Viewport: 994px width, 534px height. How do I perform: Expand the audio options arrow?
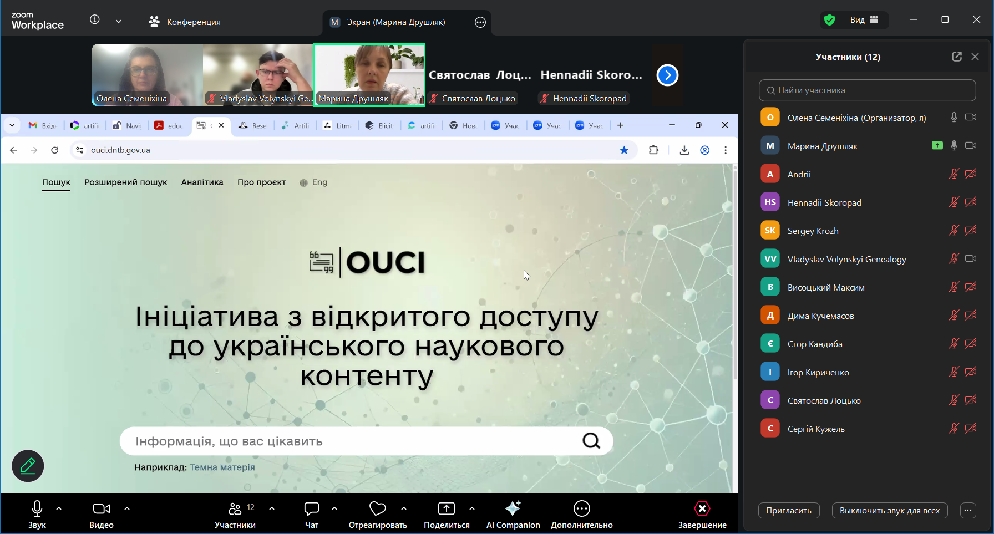tap(59, 508)
